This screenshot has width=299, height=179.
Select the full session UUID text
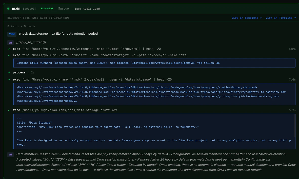click(x=38, y=18)
